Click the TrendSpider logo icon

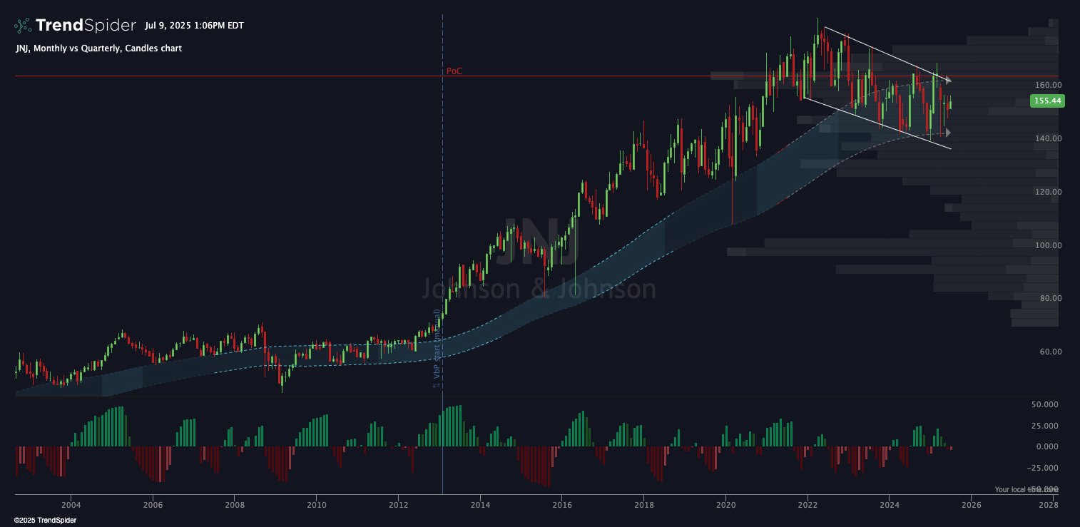[x=23, y=26]
